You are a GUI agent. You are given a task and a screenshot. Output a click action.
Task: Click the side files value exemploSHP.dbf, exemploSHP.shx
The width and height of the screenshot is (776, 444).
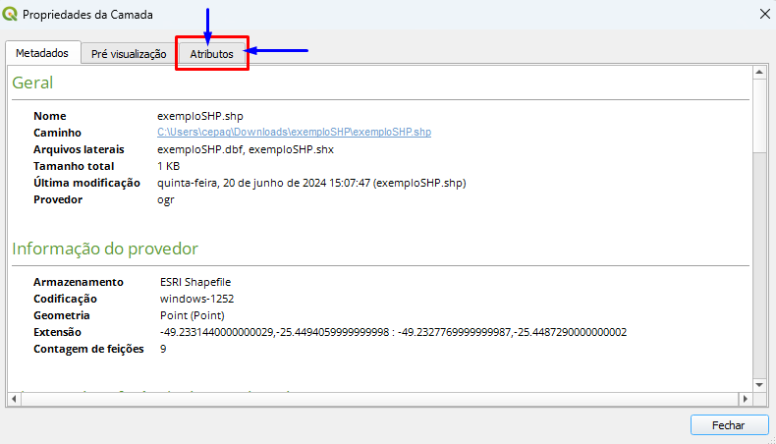[x=246, y=149]
